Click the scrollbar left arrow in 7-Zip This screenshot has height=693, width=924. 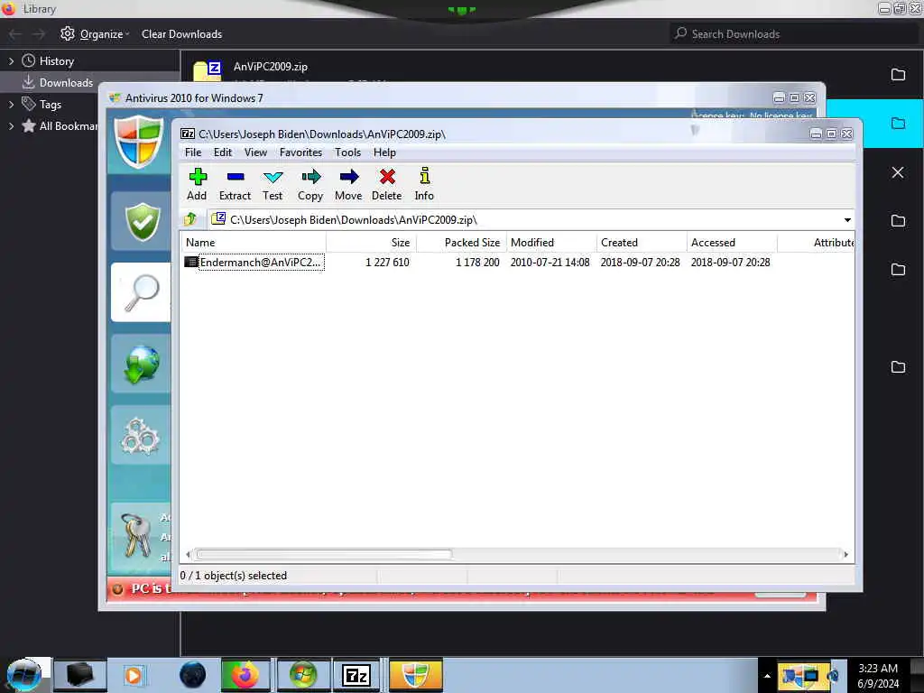188,555
